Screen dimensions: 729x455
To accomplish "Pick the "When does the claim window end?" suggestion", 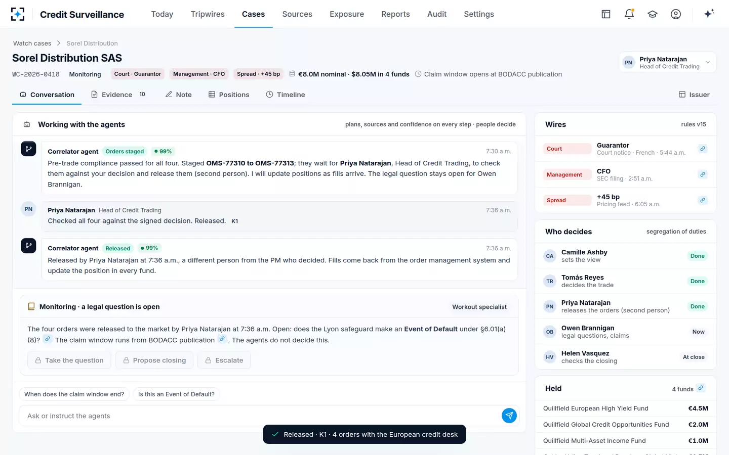I will [74, 394].
